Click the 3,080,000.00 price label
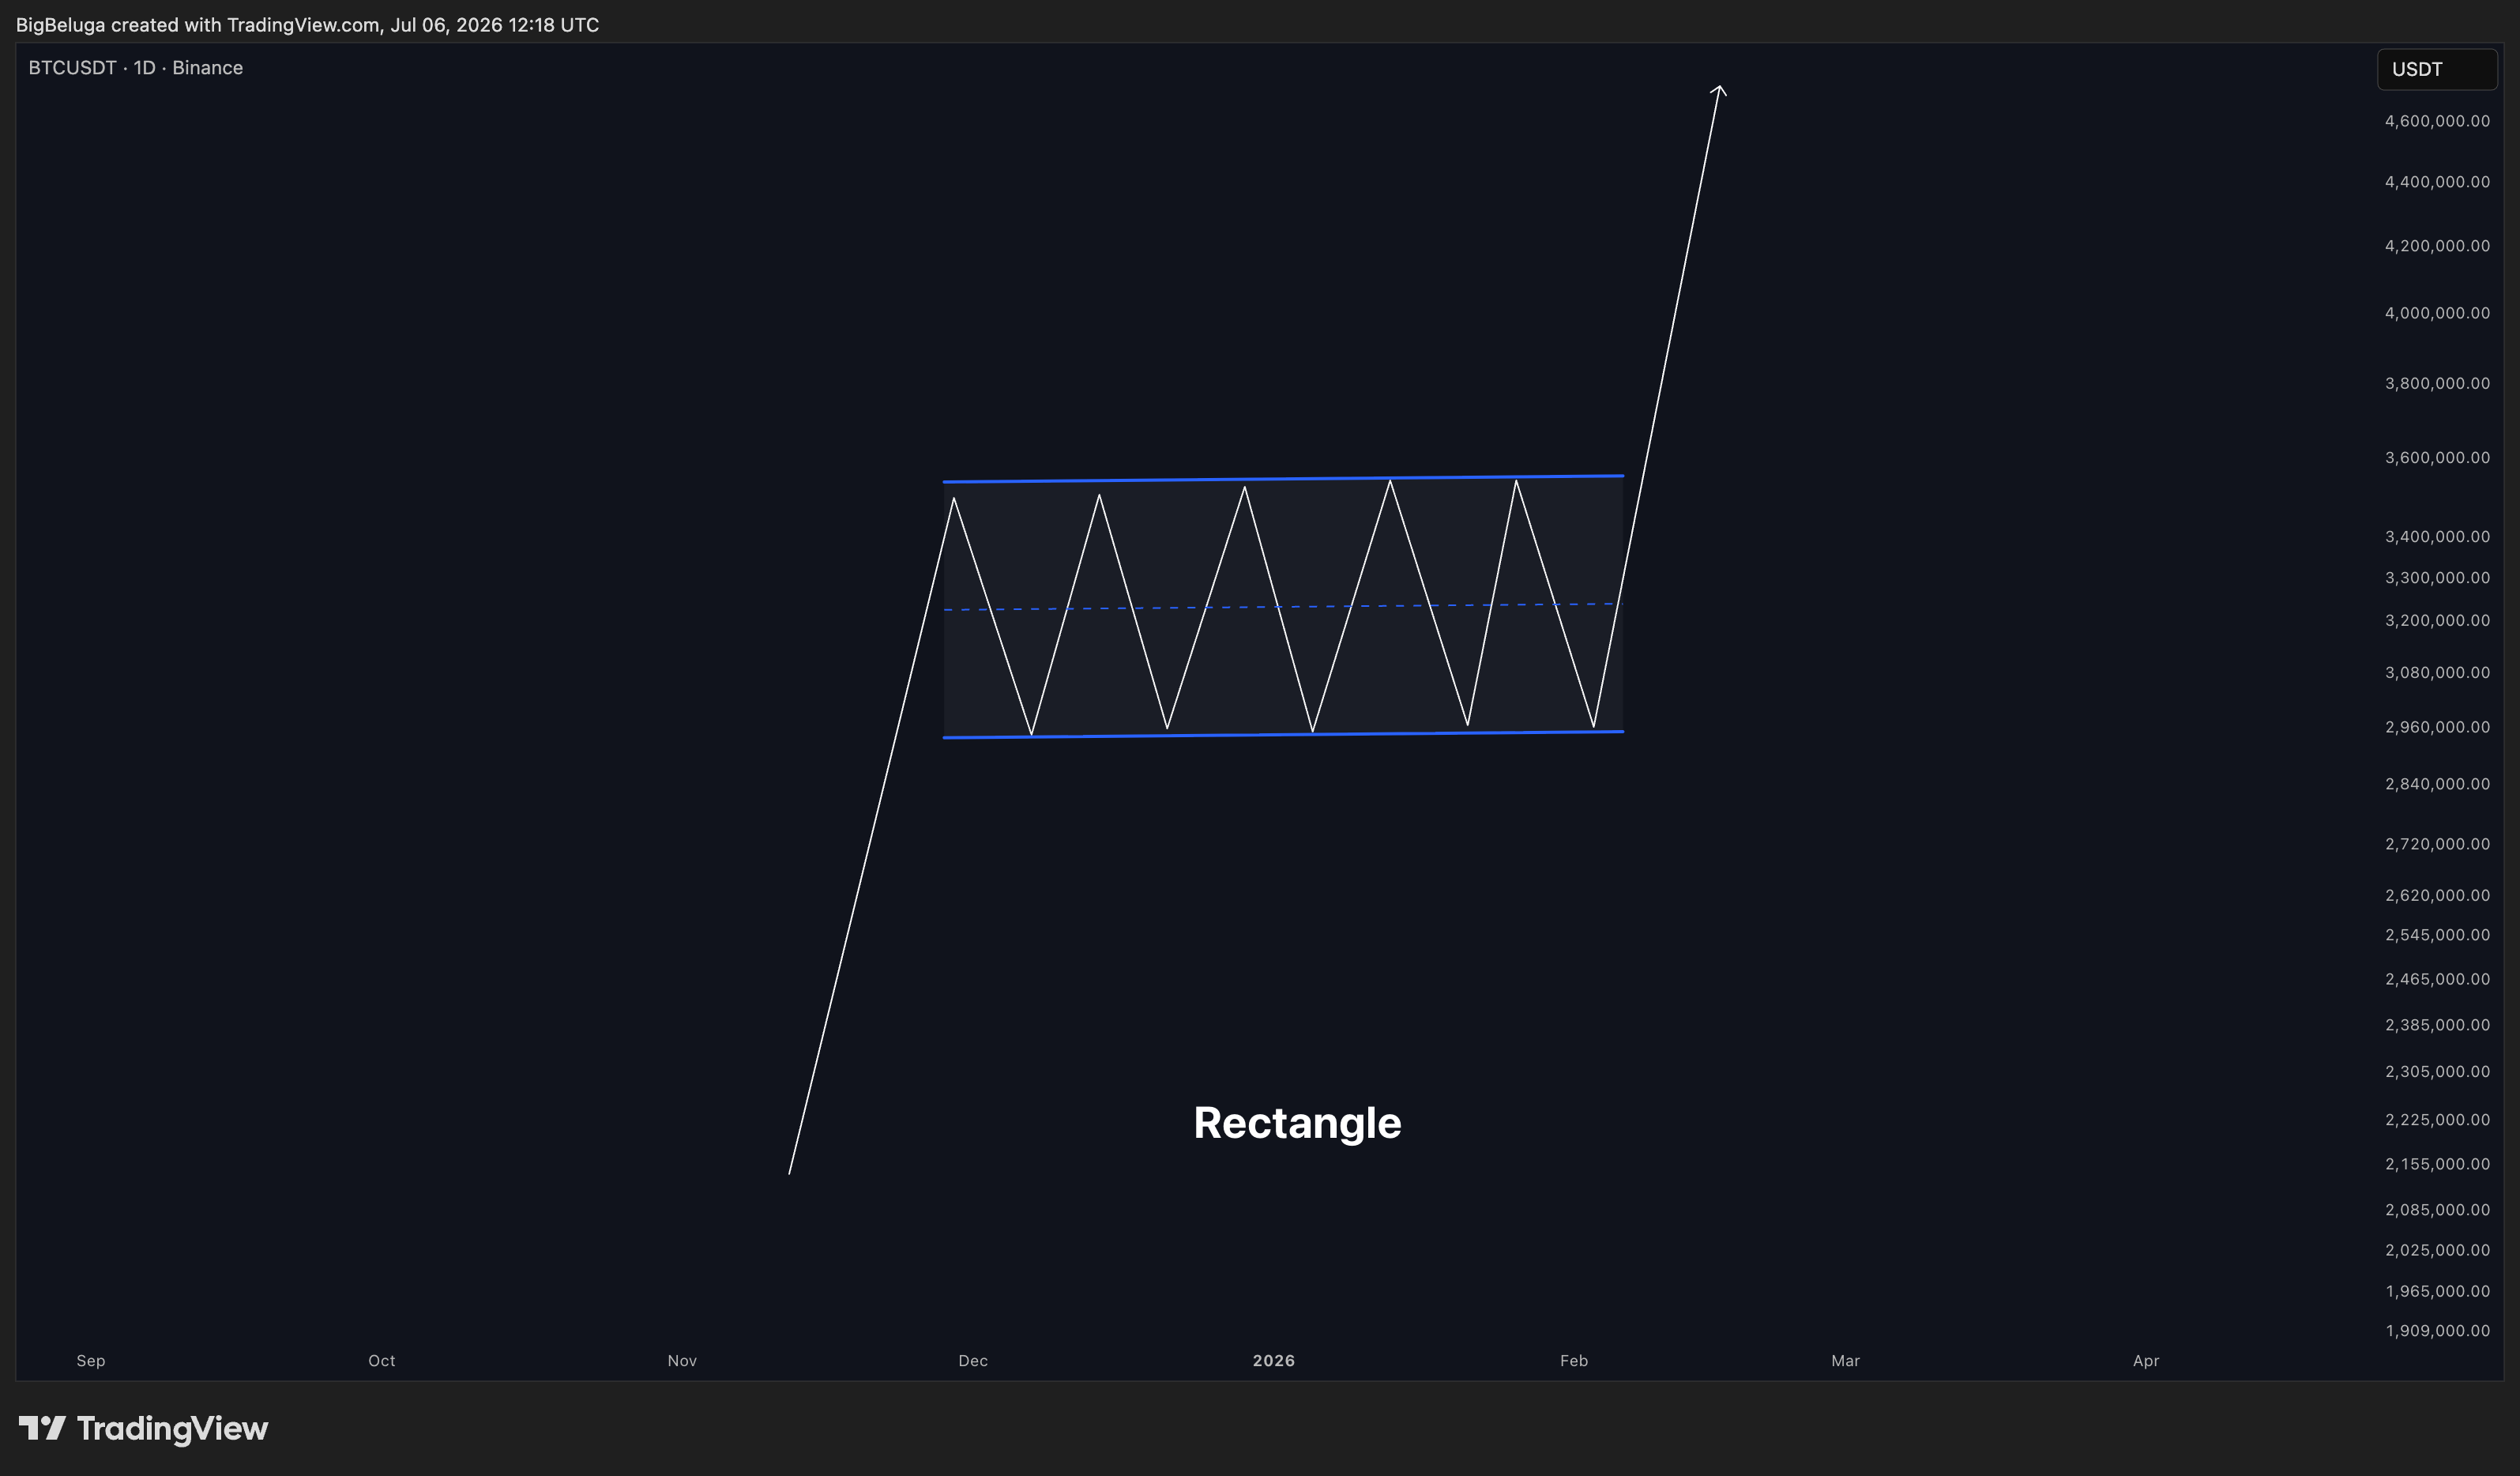This screenshot has height=1476, width=2520. tap(2437, 673)
